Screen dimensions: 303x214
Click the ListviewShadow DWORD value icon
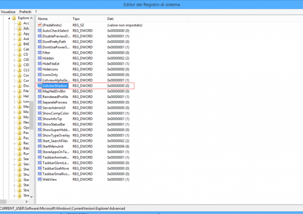pos(40,86)
